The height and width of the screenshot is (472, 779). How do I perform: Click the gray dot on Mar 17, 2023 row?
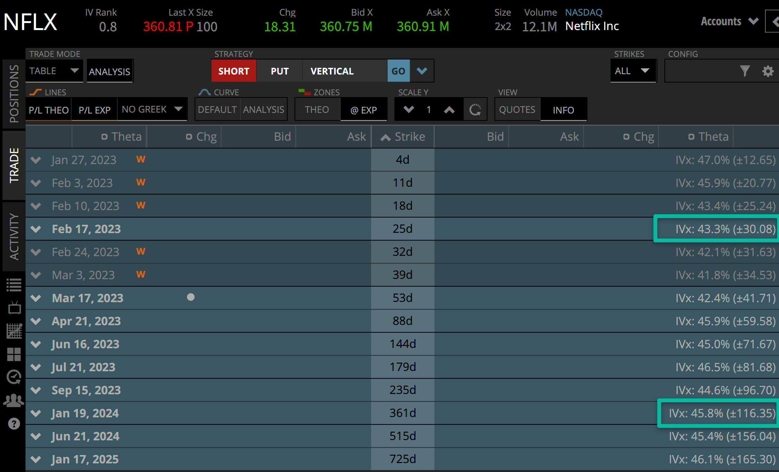coord(191,297)
